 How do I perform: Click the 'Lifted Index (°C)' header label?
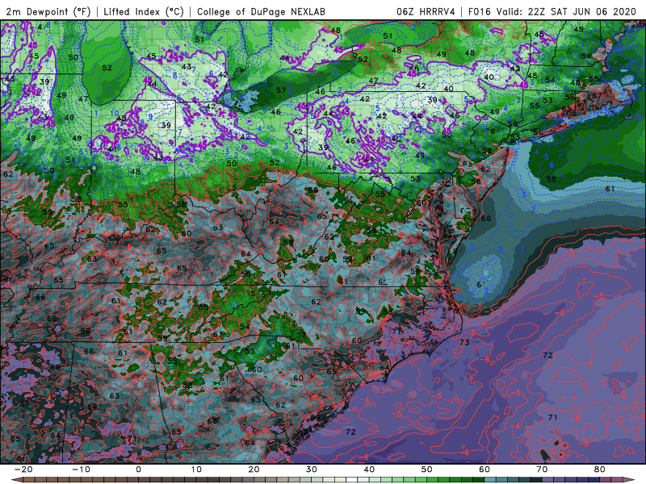pos(144,12)
